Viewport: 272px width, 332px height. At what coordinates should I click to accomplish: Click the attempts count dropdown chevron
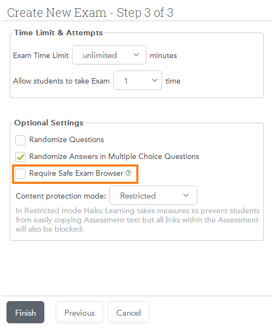coord(155,80)
